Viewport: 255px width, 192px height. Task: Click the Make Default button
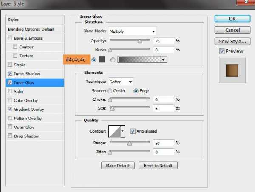click(x=118, y=166)
